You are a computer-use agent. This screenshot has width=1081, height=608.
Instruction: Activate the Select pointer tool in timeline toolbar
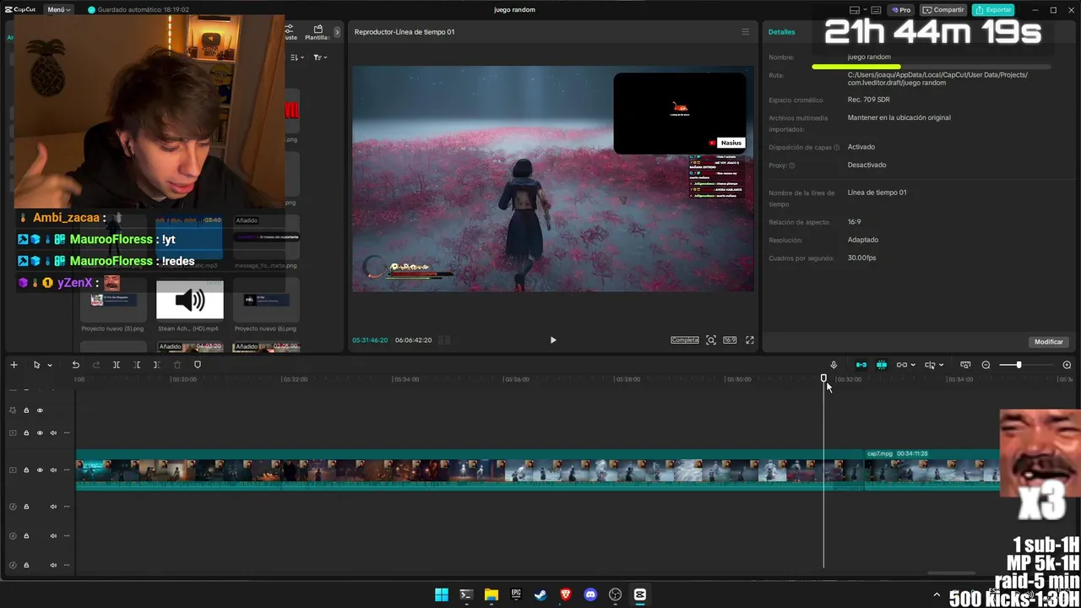(x=36, y=365)
